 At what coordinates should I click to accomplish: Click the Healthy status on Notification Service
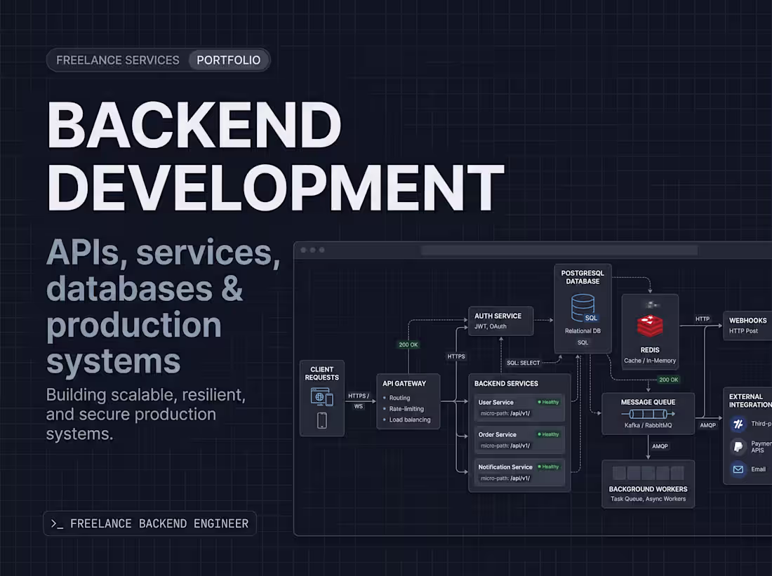point(549,467)
